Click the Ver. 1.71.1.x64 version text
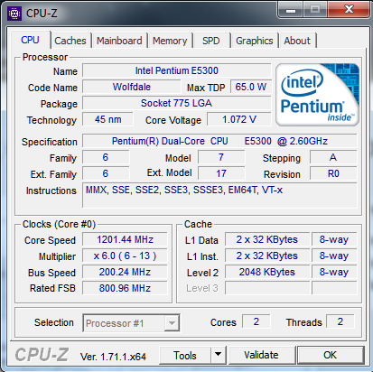This screenshot has height=372, width=373. point(113,357)
